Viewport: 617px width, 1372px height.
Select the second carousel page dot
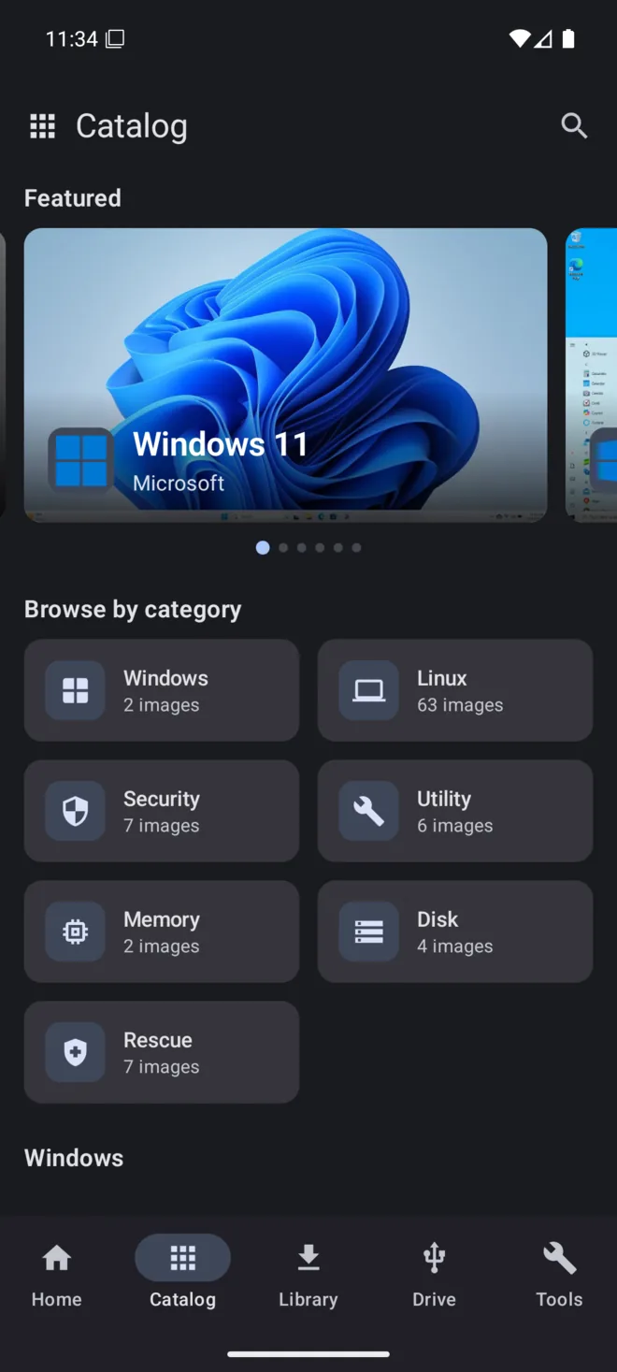click(x=283, y=547)
